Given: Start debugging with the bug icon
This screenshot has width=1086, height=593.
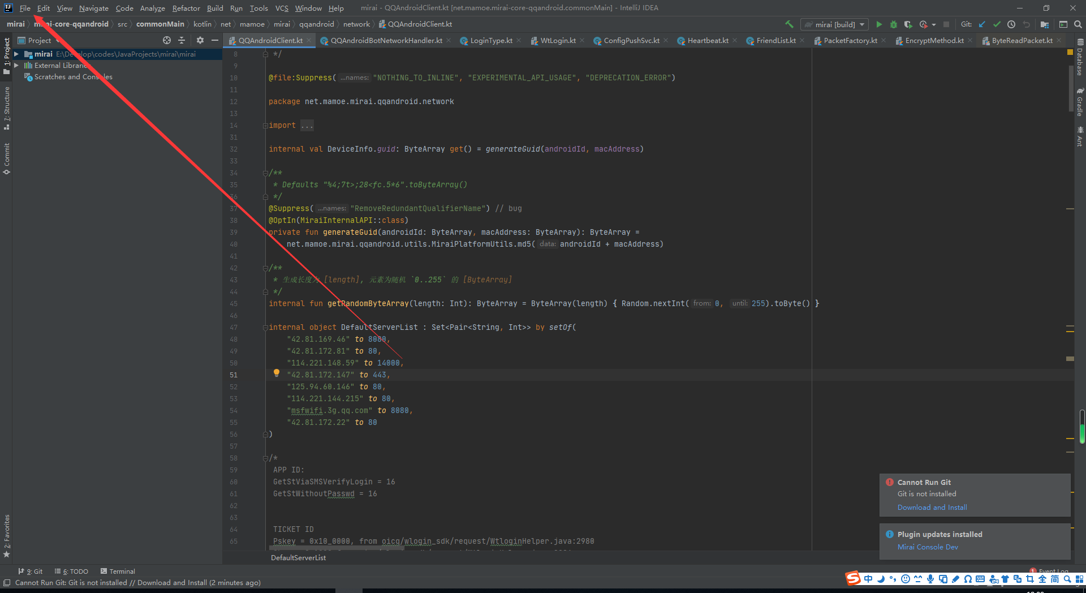Looking at the screenshot, I should 894,24.
